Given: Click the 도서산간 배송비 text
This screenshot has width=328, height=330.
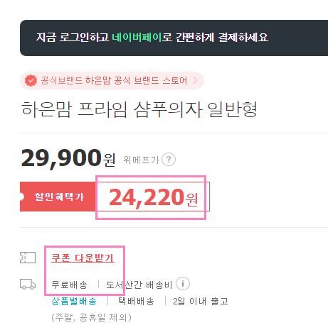Looking at the screenshot, I should point(139,285).
